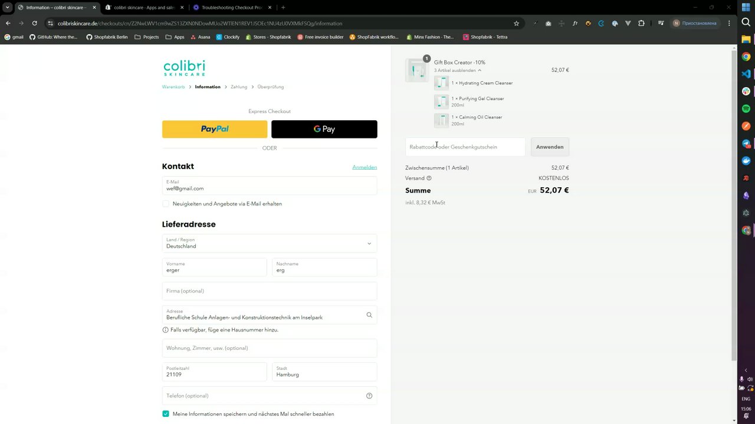The width and height of the screenshot is (755, 424).
Task: Open Windows Start menu
Action: (746, 7)
